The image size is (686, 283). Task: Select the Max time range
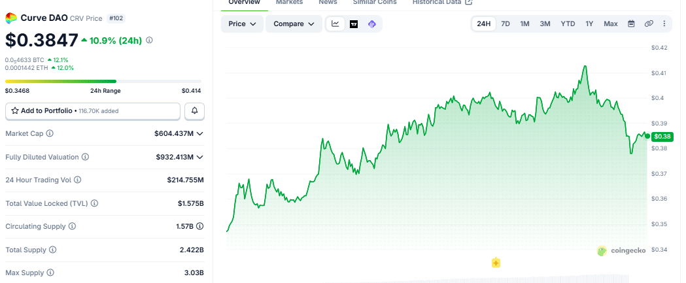611,24
